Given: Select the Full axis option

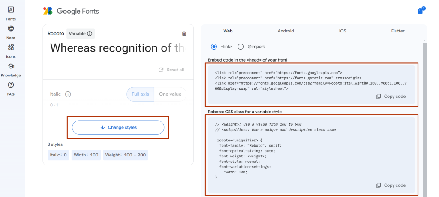Looking at the screenshot, I should [140, 94].
